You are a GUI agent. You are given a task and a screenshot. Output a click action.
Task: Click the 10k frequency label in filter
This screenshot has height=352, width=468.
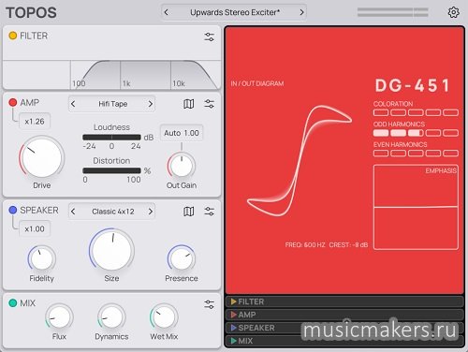(179, 83)
